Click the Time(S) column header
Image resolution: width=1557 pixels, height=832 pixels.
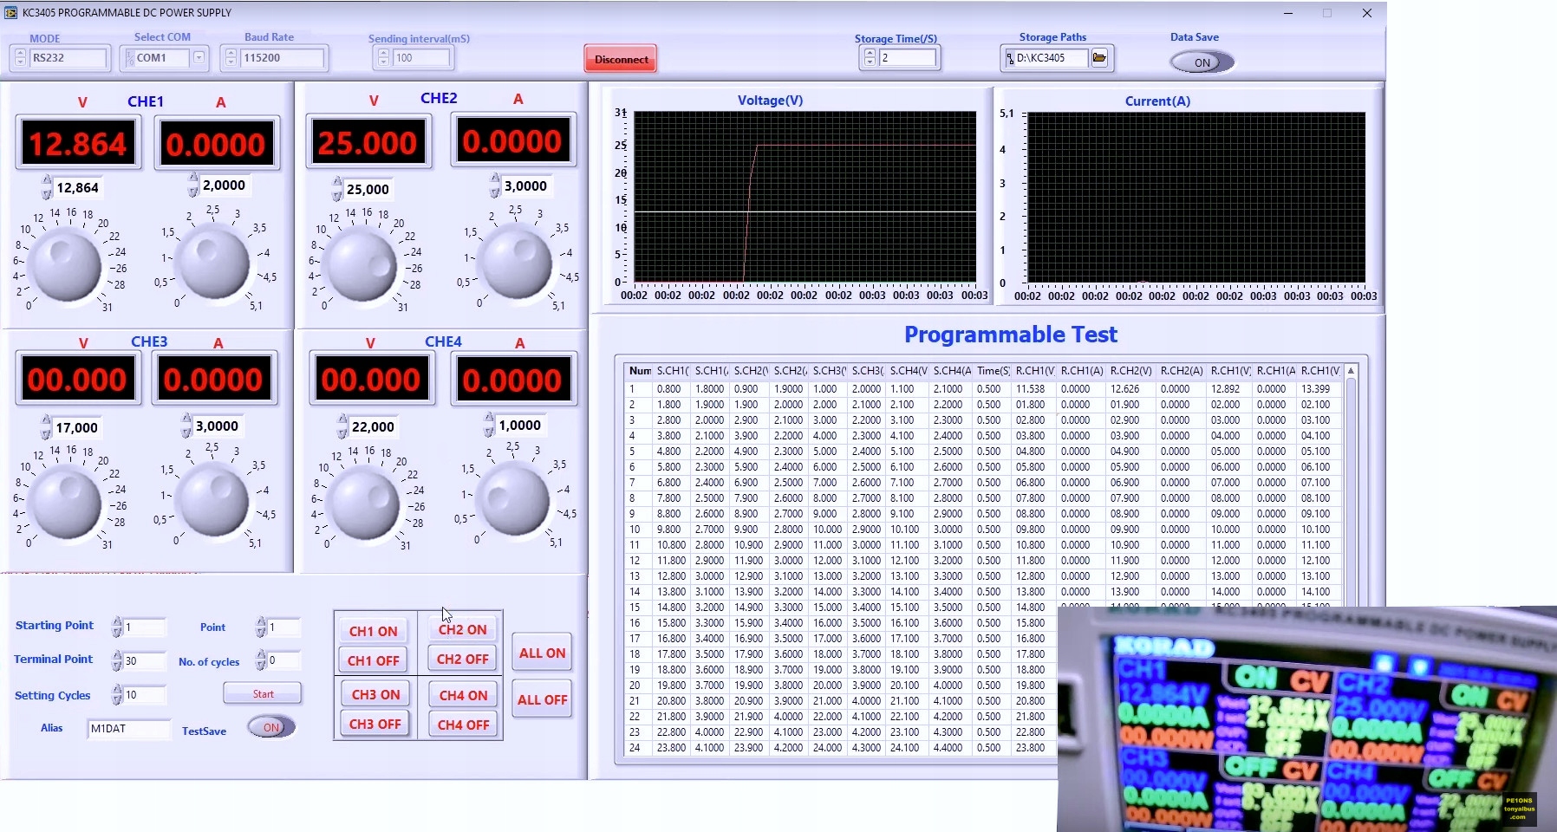(993, 371)
